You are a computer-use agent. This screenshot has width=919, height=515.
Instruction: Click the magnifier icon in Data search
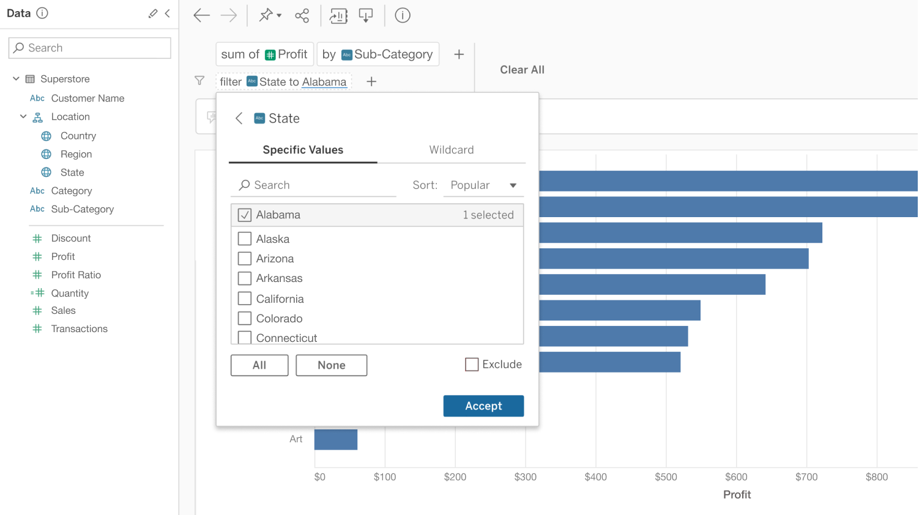(19, 48)
